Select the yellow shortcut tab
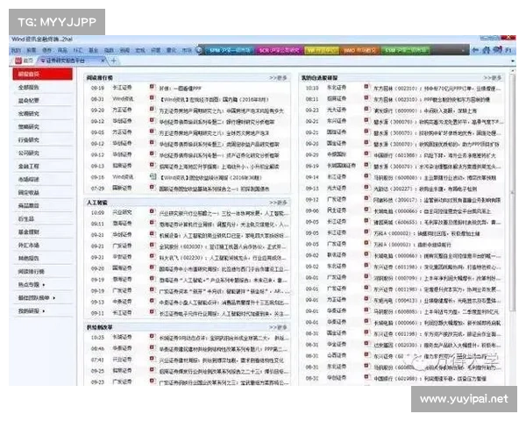The height and width of the screenshot is (421, 526). [322, 50]
